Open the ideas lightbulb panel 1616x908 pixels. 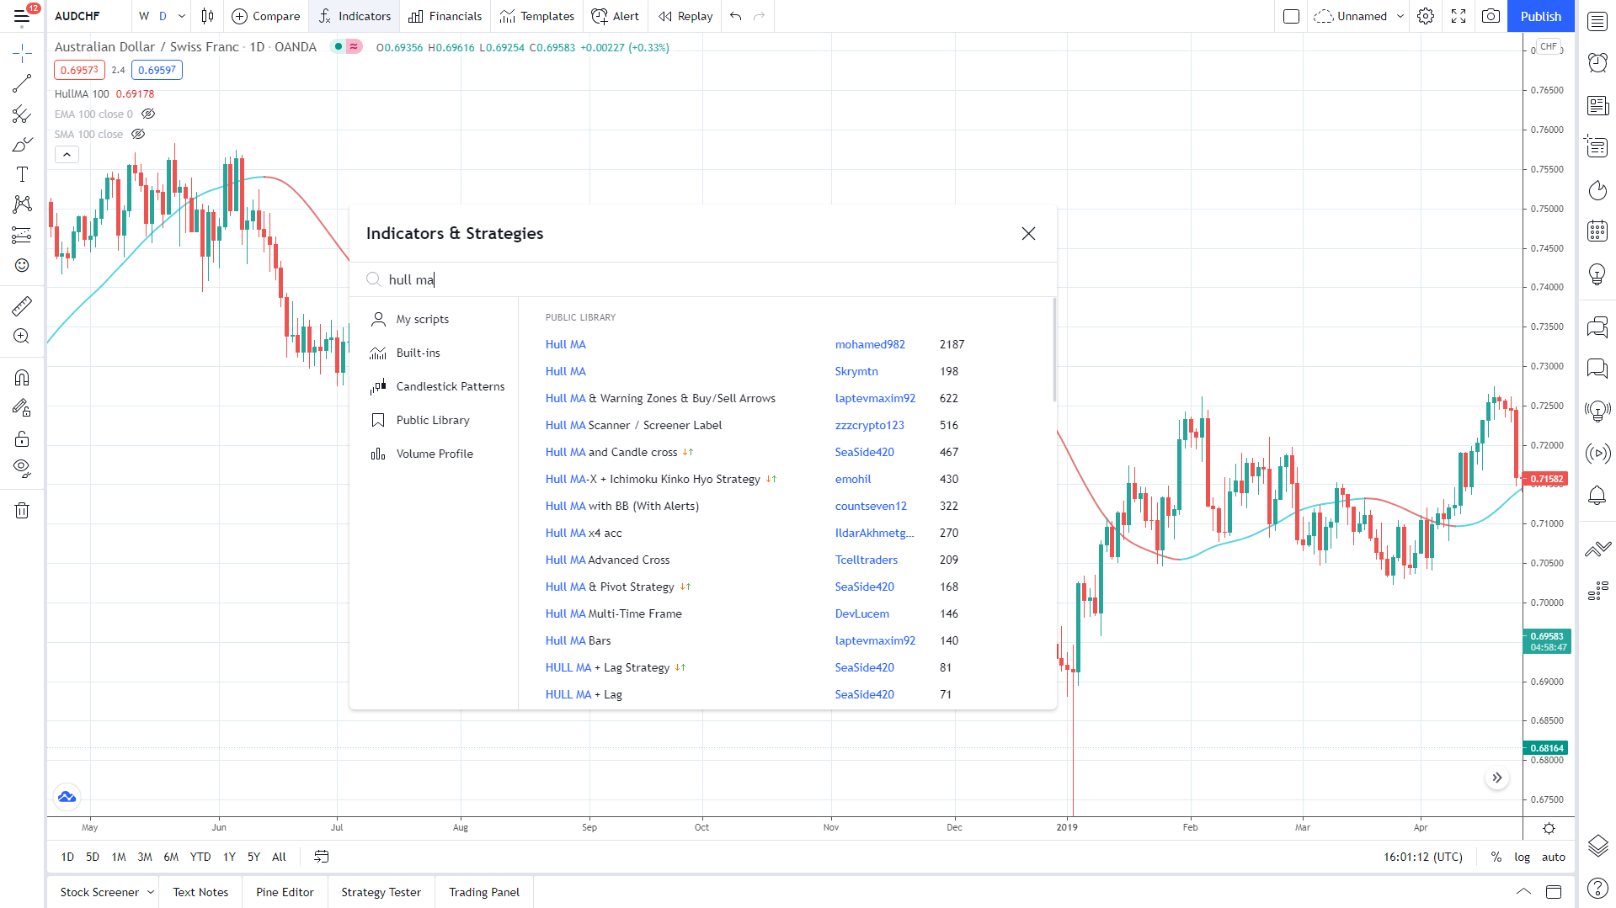pos(1597,273)
